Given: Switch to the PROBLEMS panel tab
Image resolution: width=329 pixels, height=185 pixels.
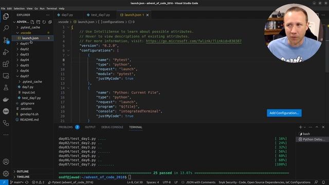Looking at the screenshot, I should (66, 127).
